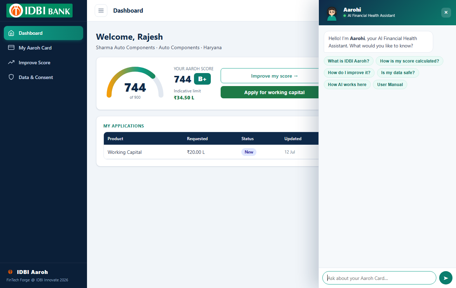Apply for working capital
This screenshot has height=288, width=456.
pyautogui.click(x=269, y=92)
